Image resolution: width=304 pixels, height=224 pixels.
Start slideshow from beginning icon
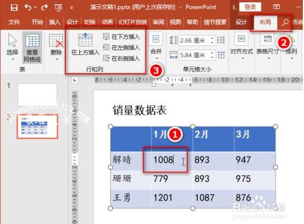pyautogui.click(x=58, y=8)
